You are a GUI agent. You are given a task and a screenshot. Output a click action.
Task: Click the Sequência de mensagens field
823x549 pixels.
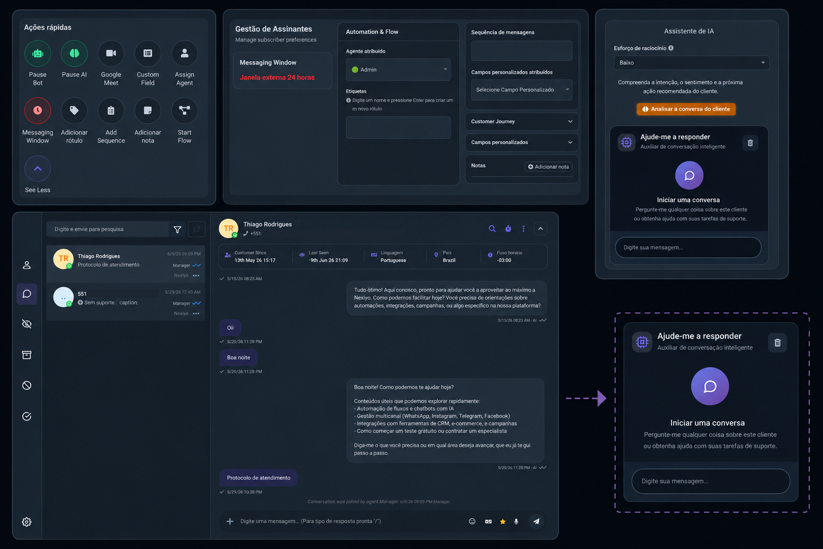click(x=522, y=51)
